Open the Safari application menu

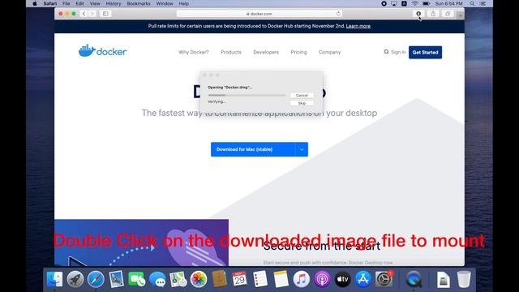(50, 3)
